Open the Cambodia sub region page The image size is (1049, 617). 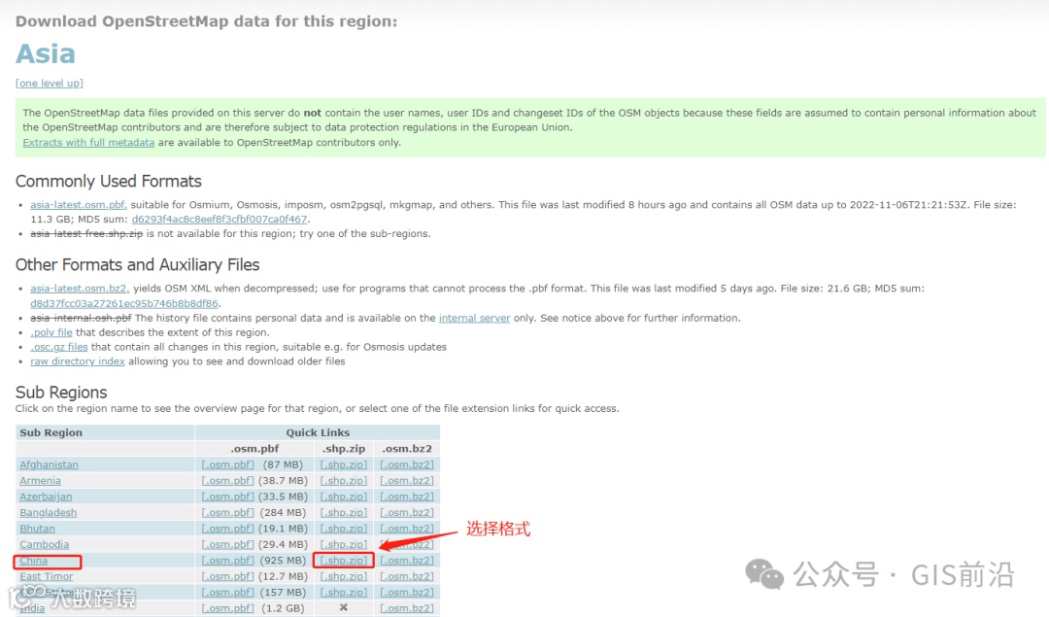click(44, 545)
